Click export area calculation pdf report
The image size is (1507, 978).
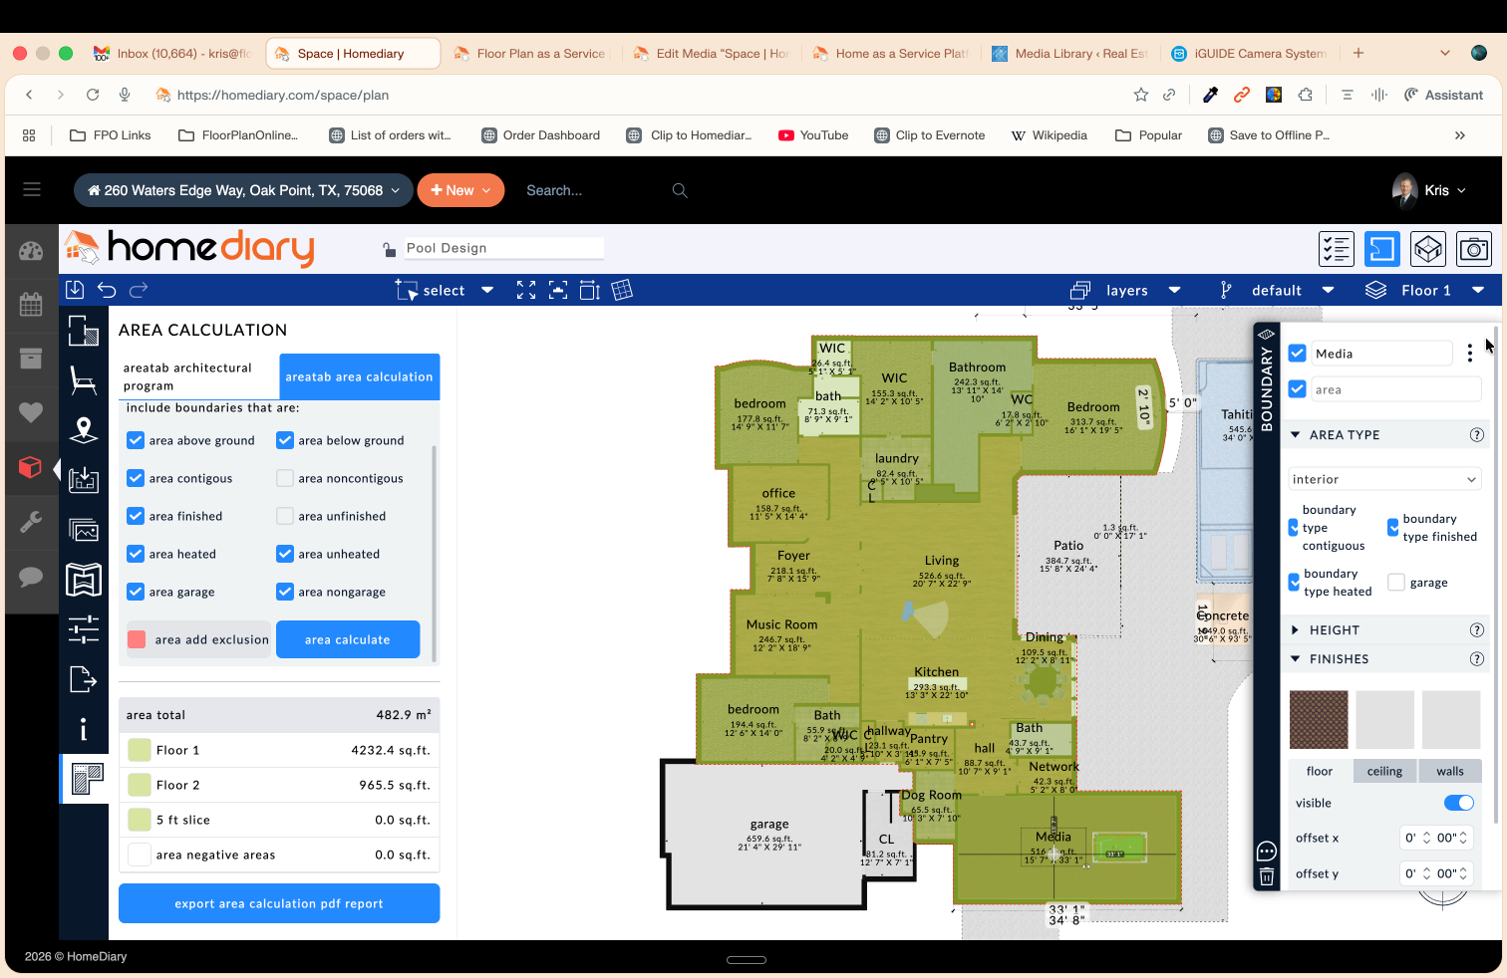(279, 903)
